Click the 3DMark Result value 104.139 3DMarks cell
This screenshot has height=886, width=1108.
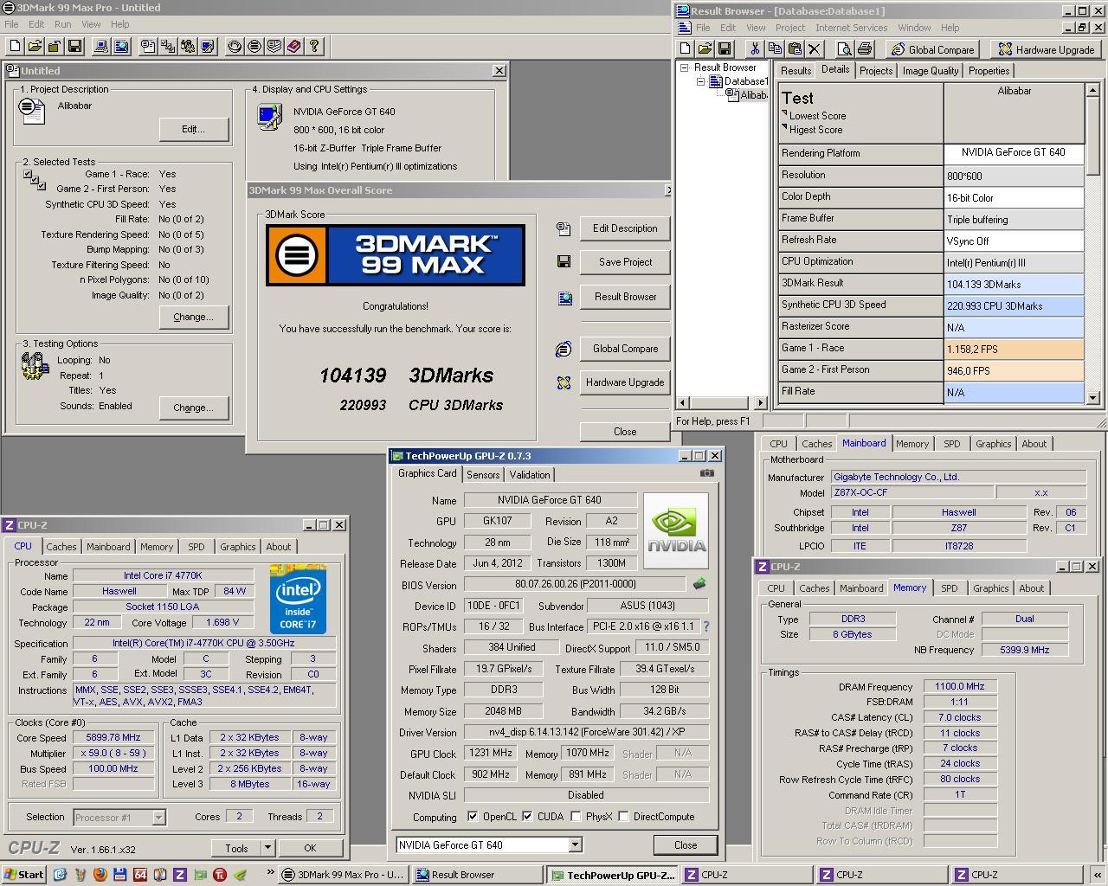1014,284
